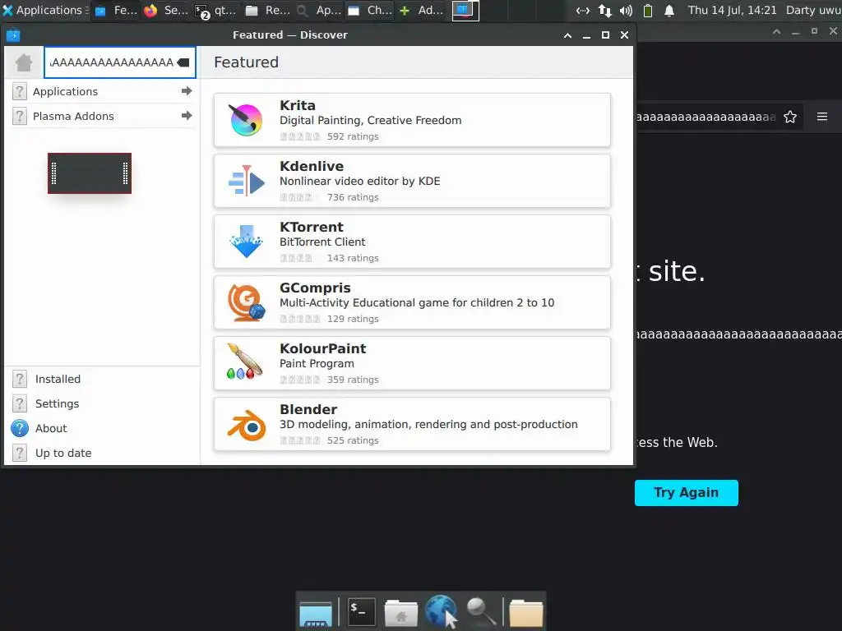Click '736 ratings' on Kdenlive card
This screenshot has height=631, width=842.
pos(353,197)
